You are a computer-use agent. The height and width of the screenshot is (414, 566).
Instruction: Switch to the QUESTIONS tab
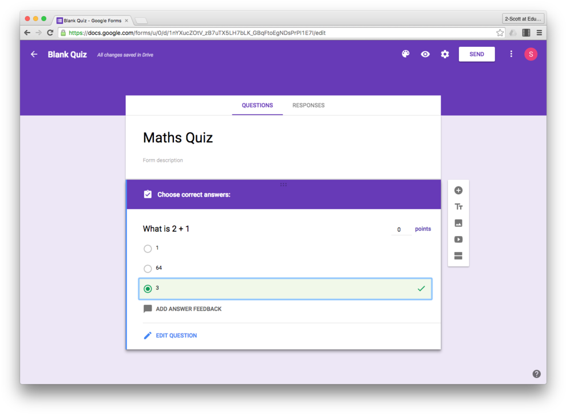257,105
